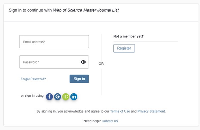
Task: Open the Terms of Use link
Action: [120, 111]
